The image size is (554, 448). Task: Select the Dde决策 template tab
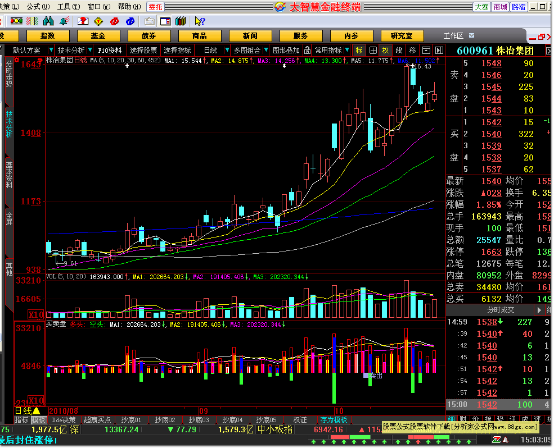(64, 420)
